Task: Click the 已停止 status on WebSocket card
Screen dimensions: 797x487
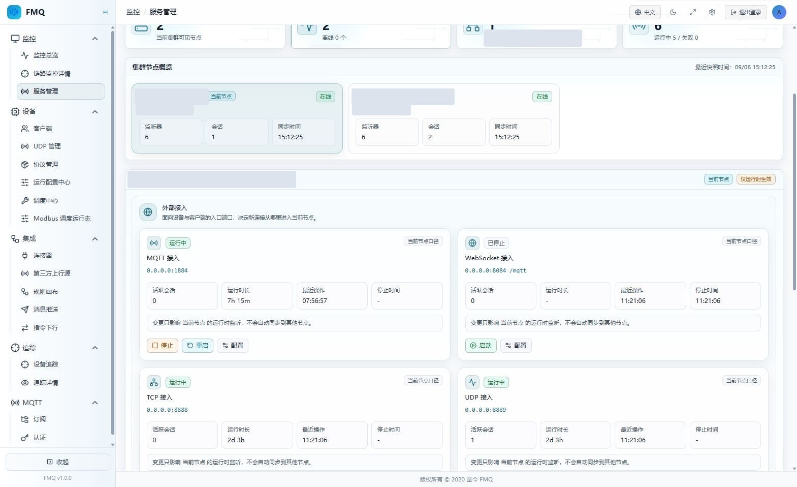Action: point(496,243)
